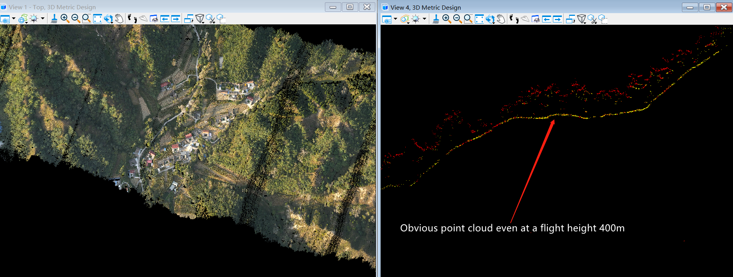Open Display Styles globe-cube icon in View 1
The image size is (733, 277).
tap(23, 19)
